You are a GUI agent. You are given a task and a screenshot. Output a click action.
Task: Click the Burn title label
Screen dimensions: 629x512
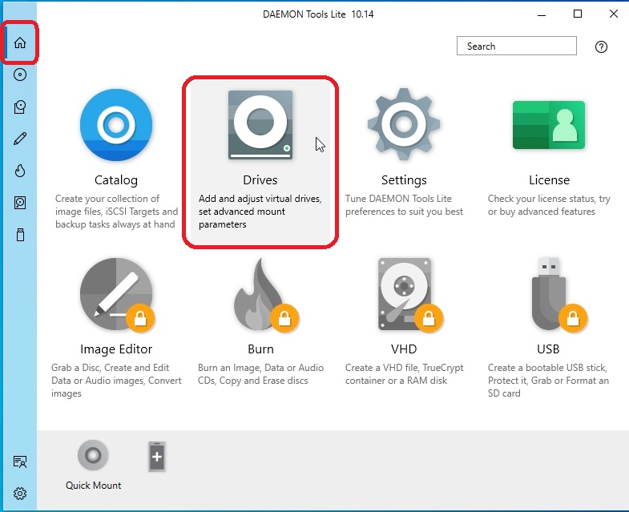[x=260, y=349]
